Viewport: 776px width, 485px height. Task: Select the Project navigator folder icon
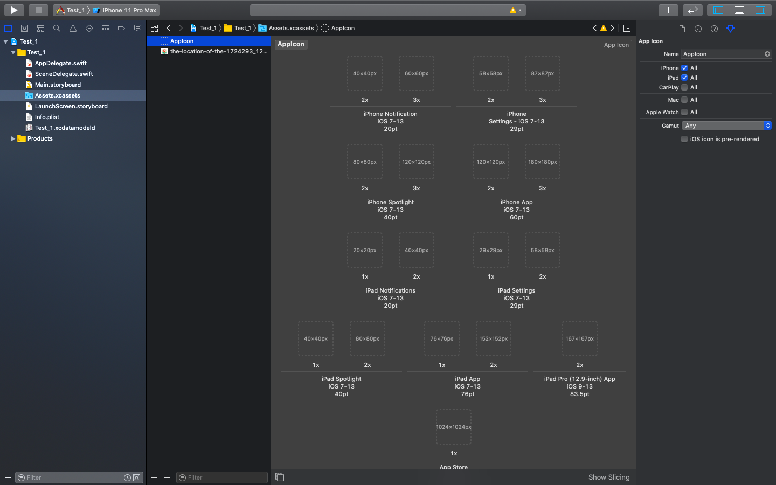click(x=8, y=28)
